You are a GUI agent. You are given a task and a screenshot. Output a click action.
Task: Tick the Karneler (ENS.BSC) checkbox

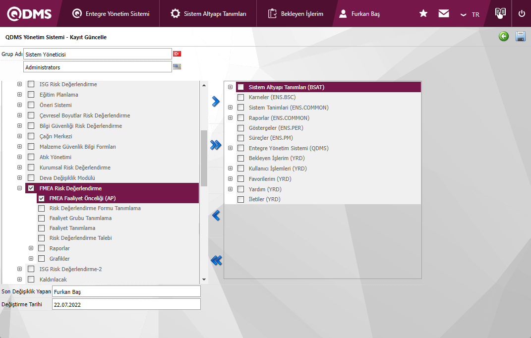241,97
